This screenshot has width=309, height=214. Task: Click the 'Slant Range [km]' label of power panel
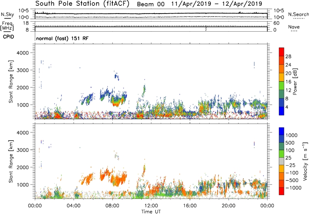11,82
